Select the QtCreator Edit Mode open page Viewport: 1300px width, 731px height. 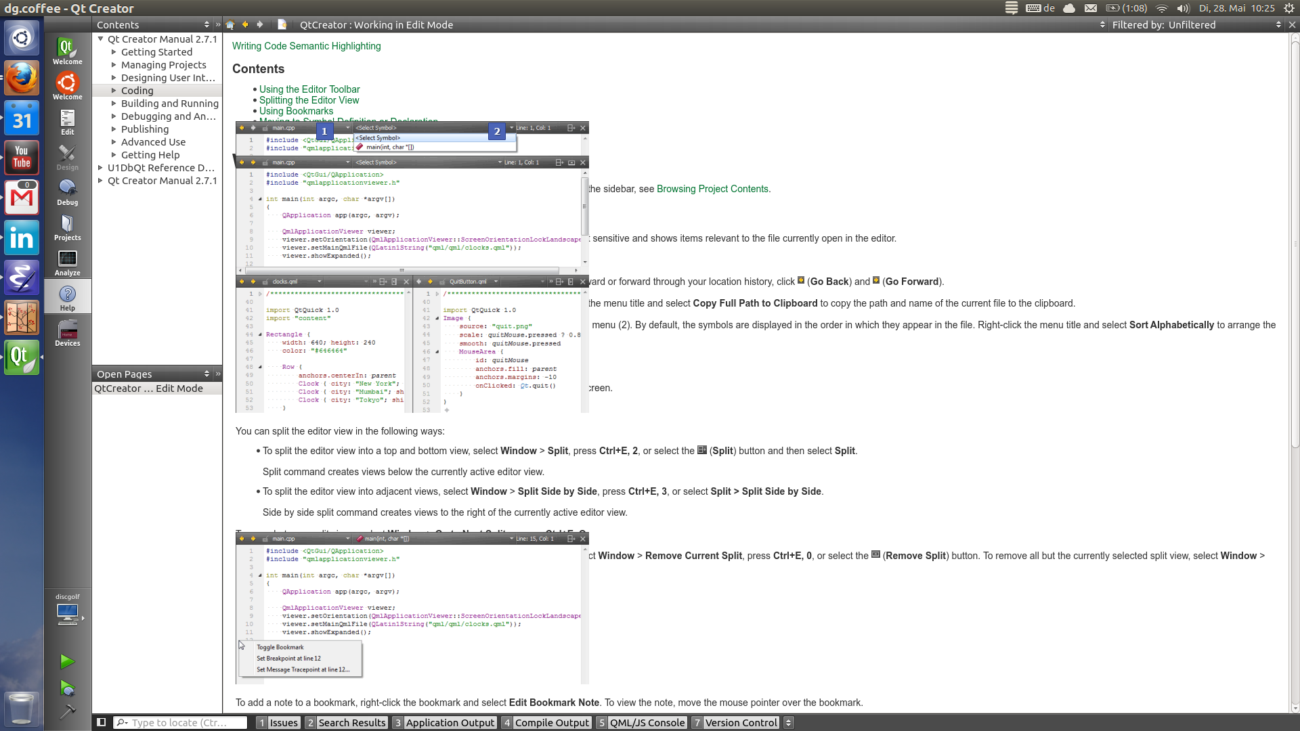(x=157, y=389)
